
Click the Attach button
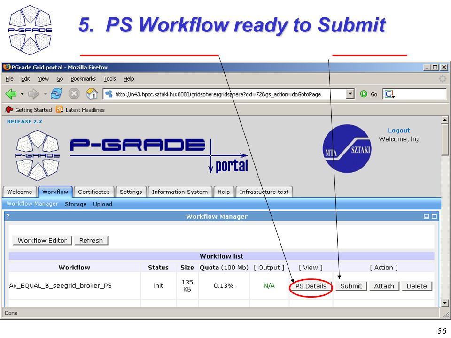pos(384,286)
